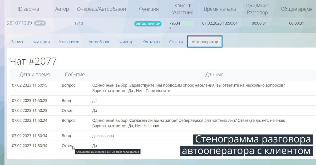Click the Событие column header in chat table

(75, 75)
